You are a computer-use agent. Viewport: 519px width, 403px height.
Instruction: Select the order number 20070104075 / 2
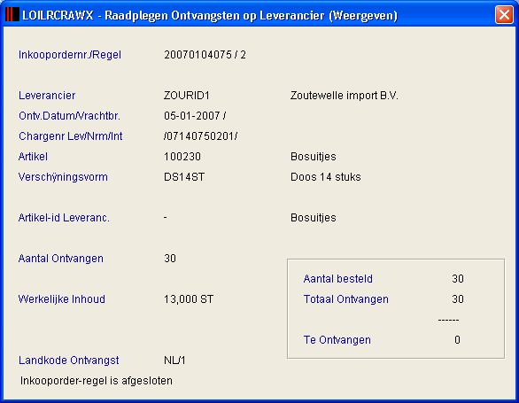coord(205,55)
